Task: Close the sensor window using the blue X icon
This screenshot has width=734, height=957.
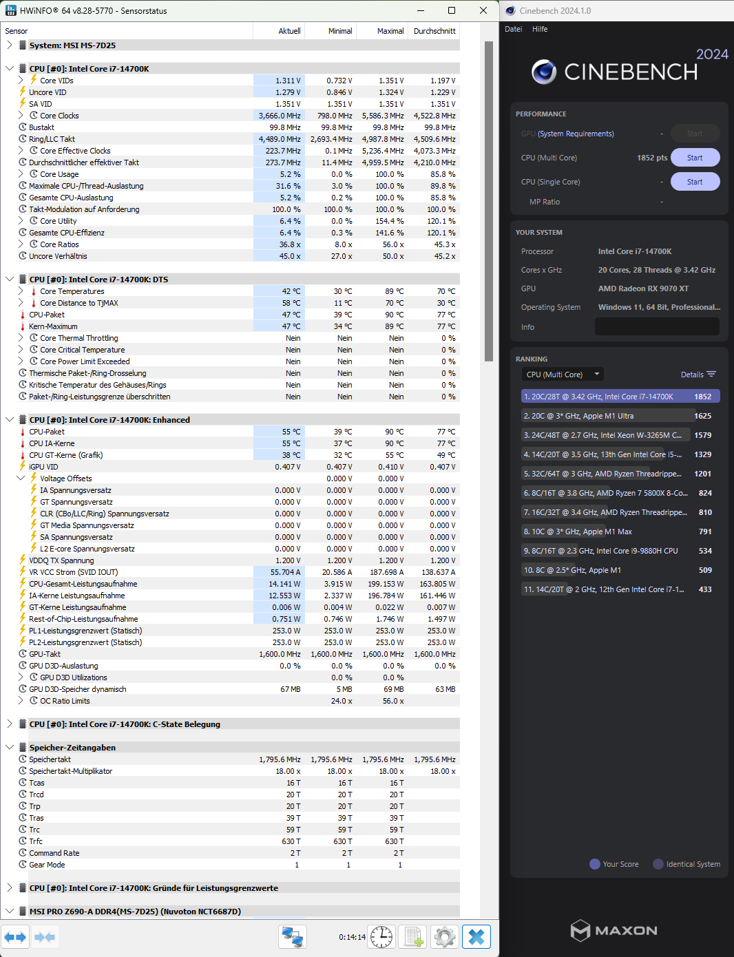Action: coord(475,936)
